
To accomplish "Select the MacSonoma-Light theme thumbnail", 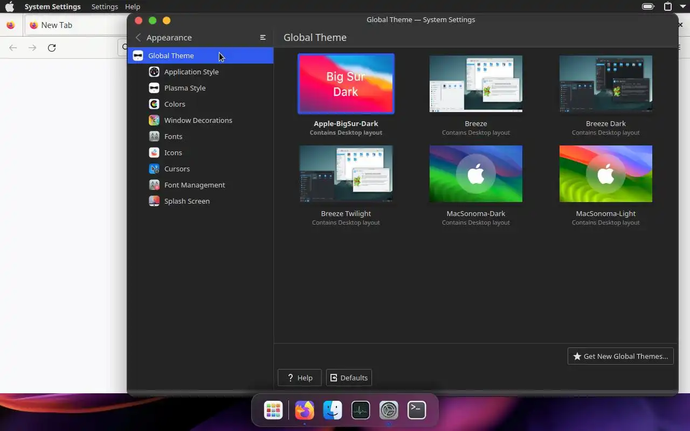I will click(x=606, y=173).
